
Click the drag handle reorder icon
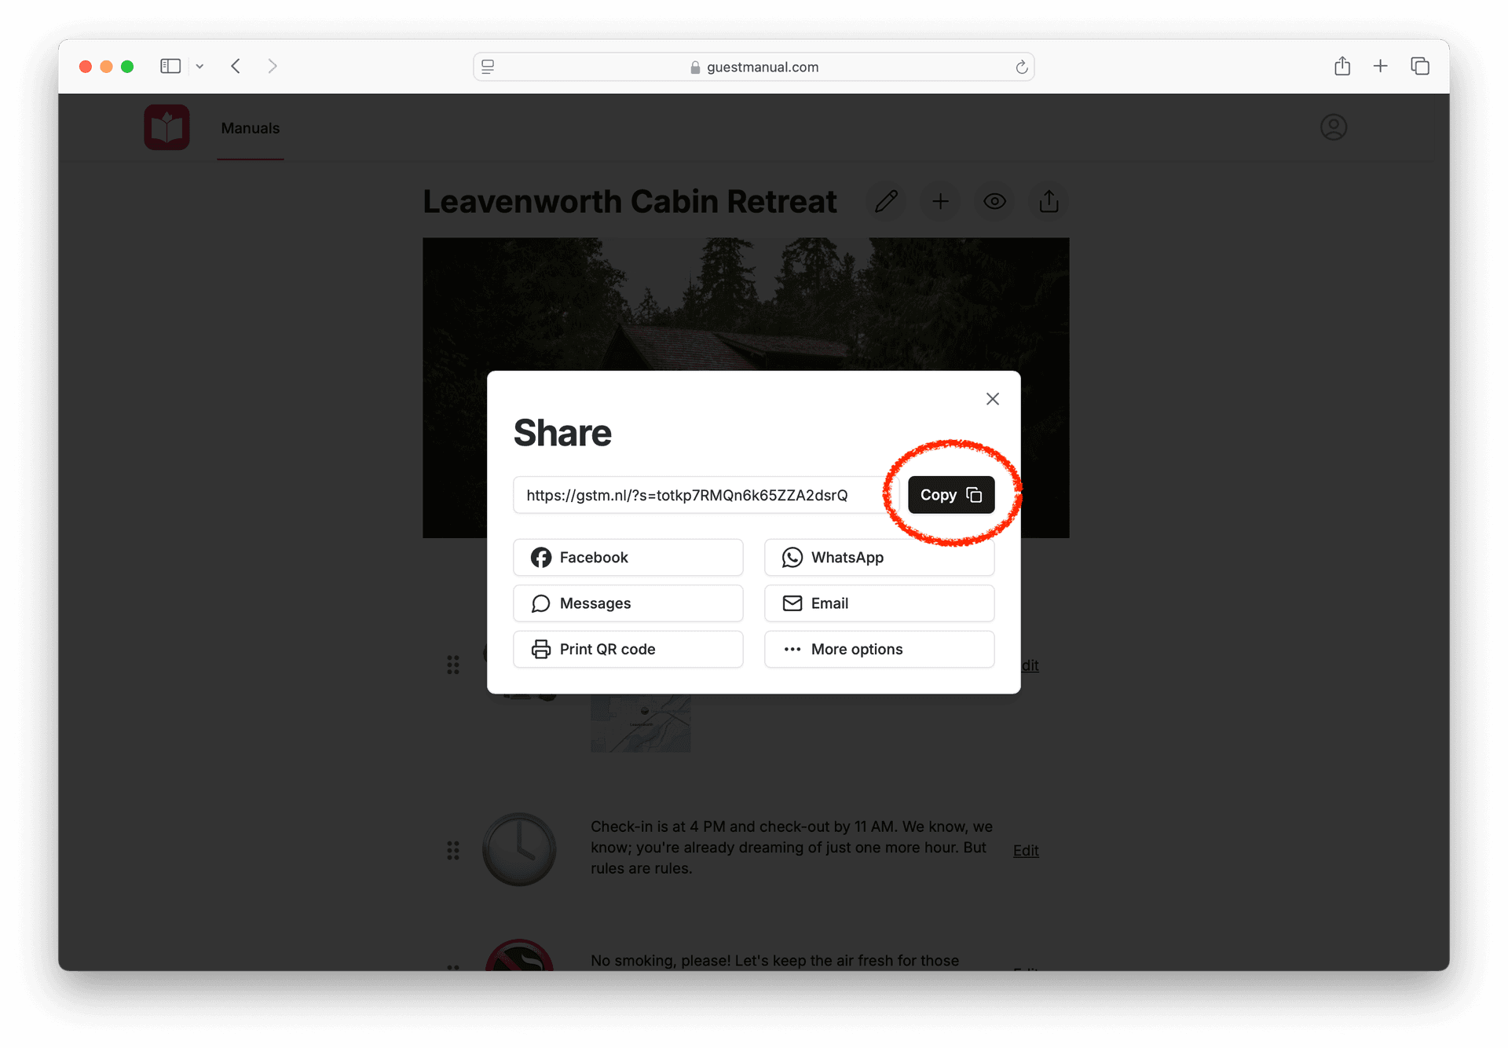click(454, 665)
